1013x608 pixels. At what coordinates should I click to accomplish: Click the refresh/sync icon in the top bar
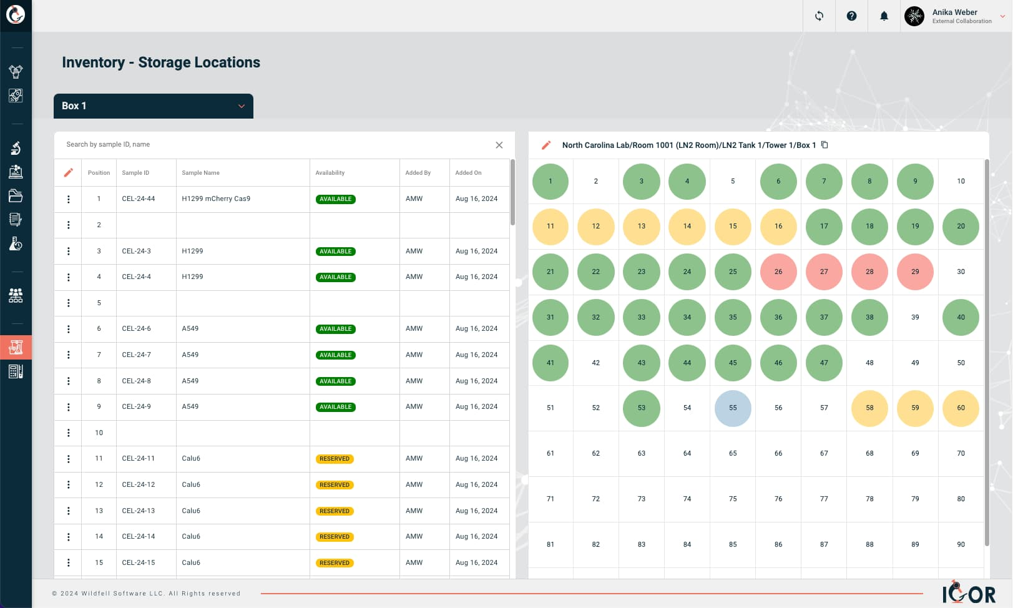[x=819, y=16]
